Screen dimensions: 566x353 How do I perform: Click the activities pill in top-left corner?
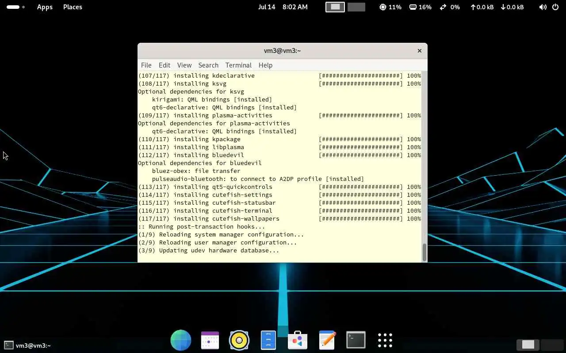[x=15, y=7]
